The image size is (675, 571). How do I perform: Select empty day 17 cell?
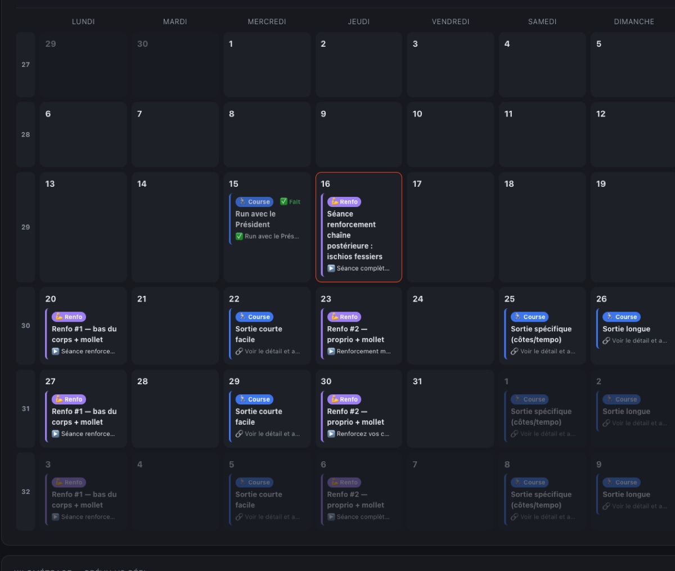click(x=451, y=227)
